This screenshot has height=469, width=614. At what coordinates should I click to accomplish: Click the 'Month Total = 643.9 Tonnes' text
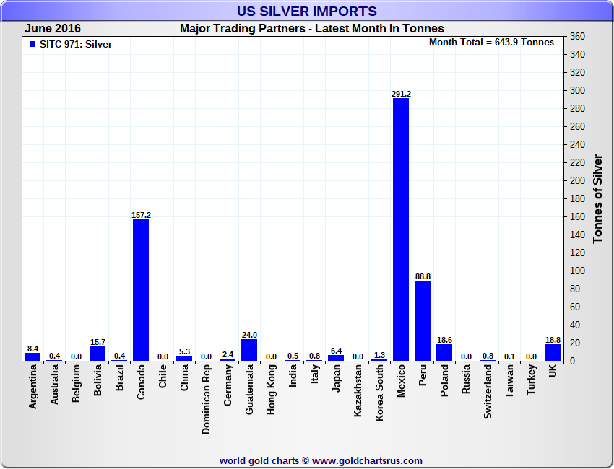[x=491, y=43]
